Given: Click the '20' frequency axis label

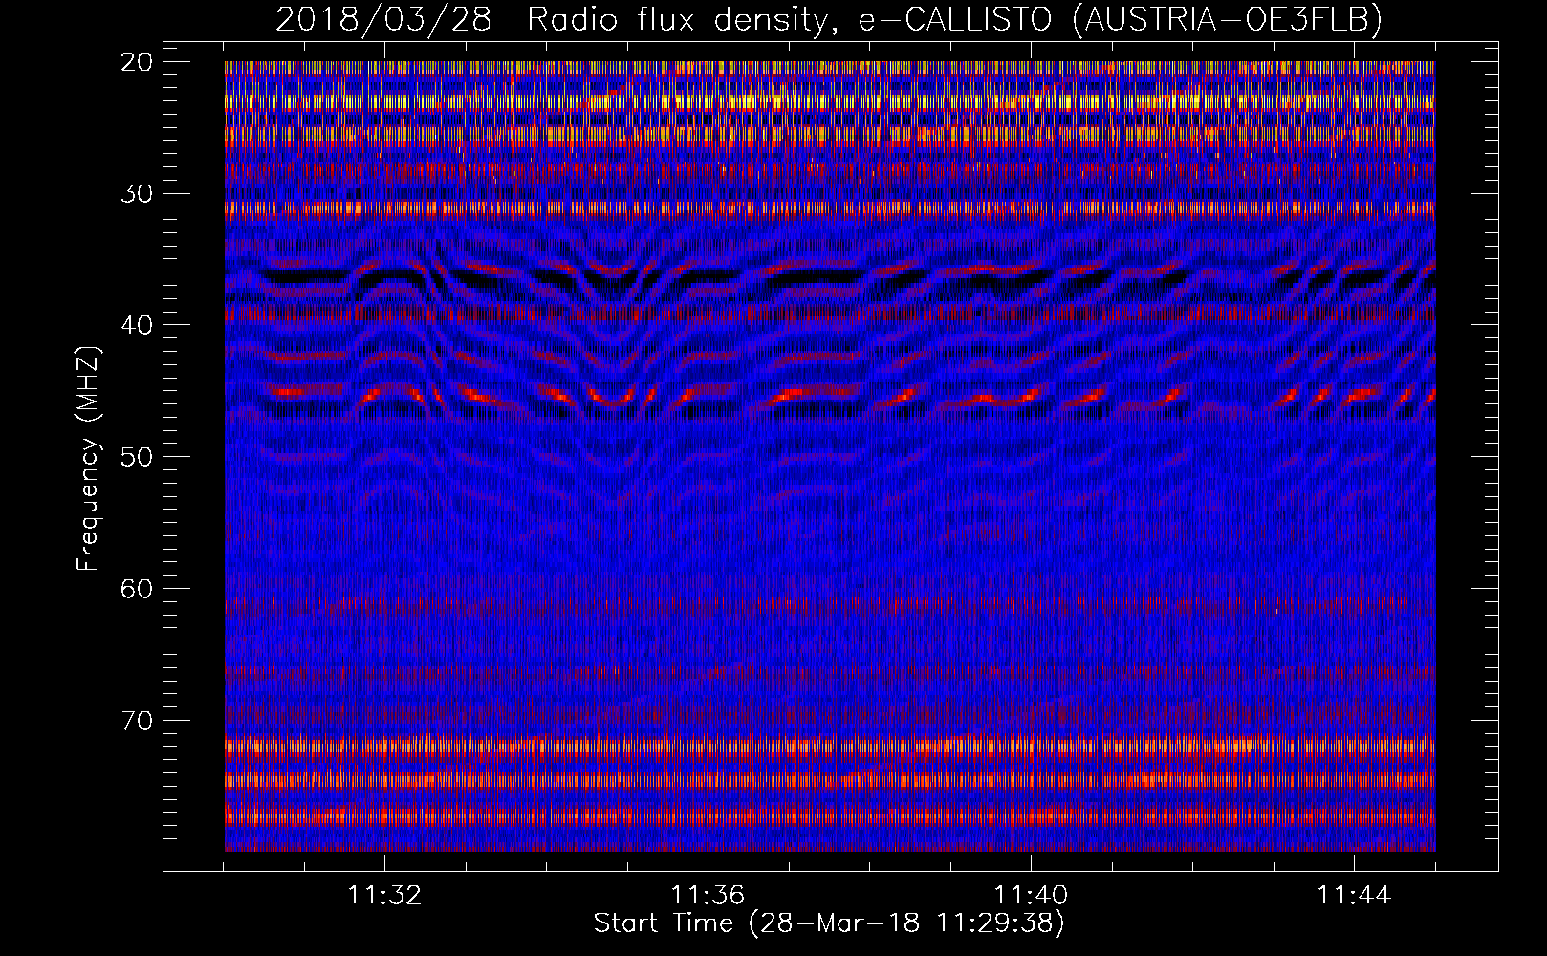Looking at the screenshot, I should 137,62.
